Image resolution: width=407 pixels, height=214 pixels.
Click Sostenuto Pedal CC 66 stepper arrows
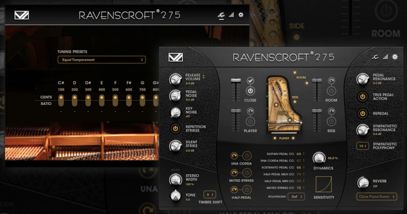pyautogui.click(x=304, y=167)
